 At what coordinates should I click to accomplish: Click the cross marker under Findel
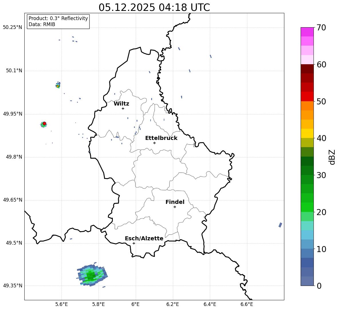(x=175, y=207)
